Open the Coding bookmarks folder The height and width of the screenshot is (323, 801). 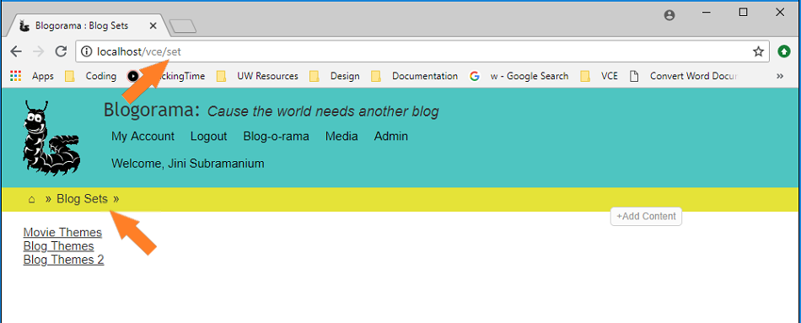91,76
